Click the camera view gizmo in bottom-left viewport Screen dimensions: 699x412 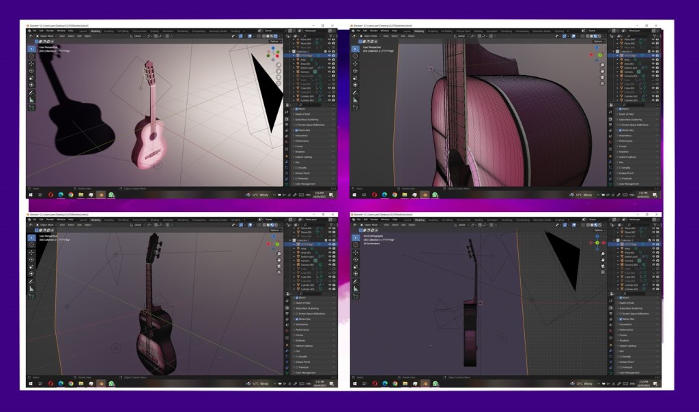pyautogui.click(x=279, y=267)
